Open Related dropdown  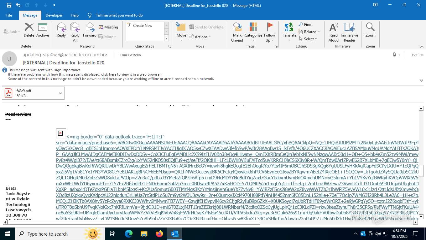[309, 32]
